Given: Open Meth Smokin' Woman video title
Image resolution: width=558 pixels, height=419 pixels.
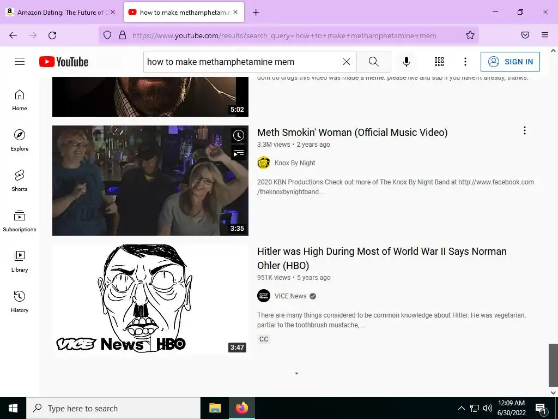Looking at the screenshot, I should click(353, 133).
